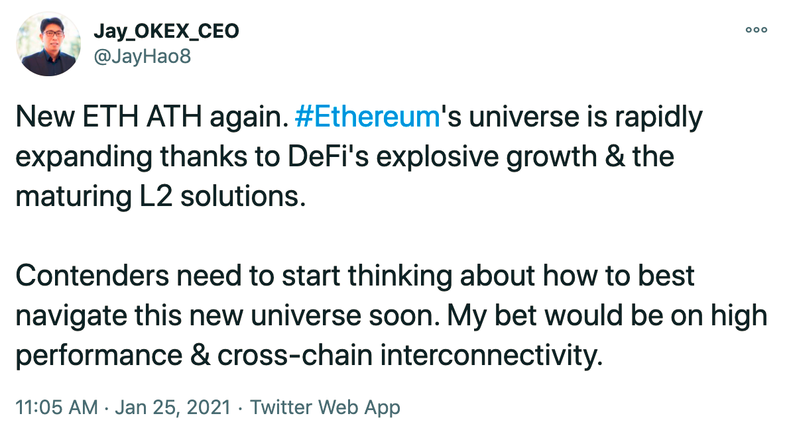Screen dimensions: 789x428
Task: Open the #Ethereum hashtag link
Action: click(368, 117)
